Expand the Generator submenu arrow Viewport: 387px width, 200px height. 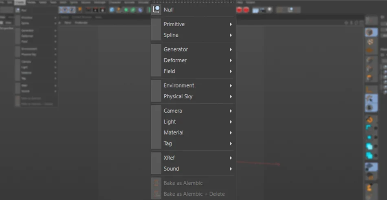(231, 49)
